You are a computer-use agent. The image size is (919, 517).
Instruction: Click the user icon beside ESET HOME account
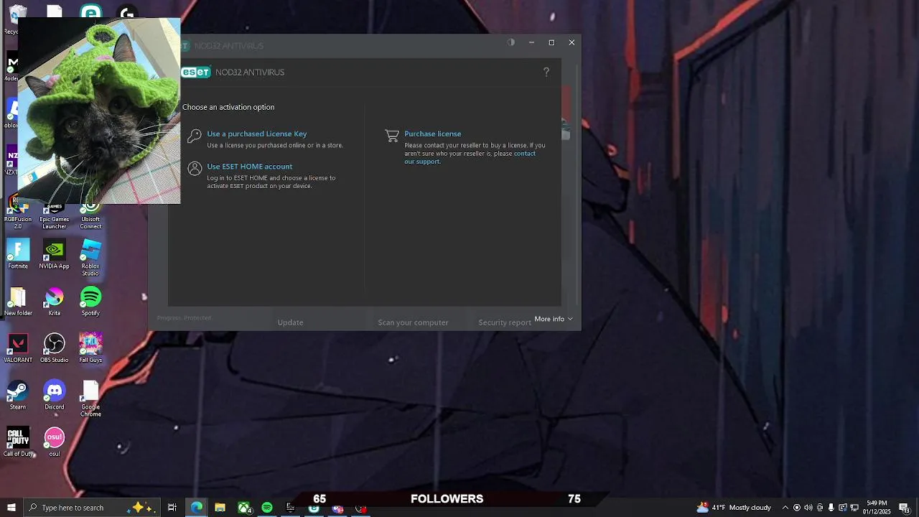[x=195, y=169]
